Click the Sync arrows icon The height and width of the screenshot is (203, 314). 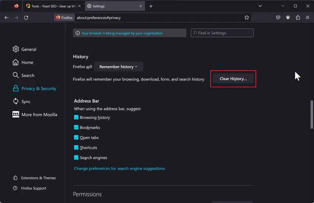[x=16, y=101]
